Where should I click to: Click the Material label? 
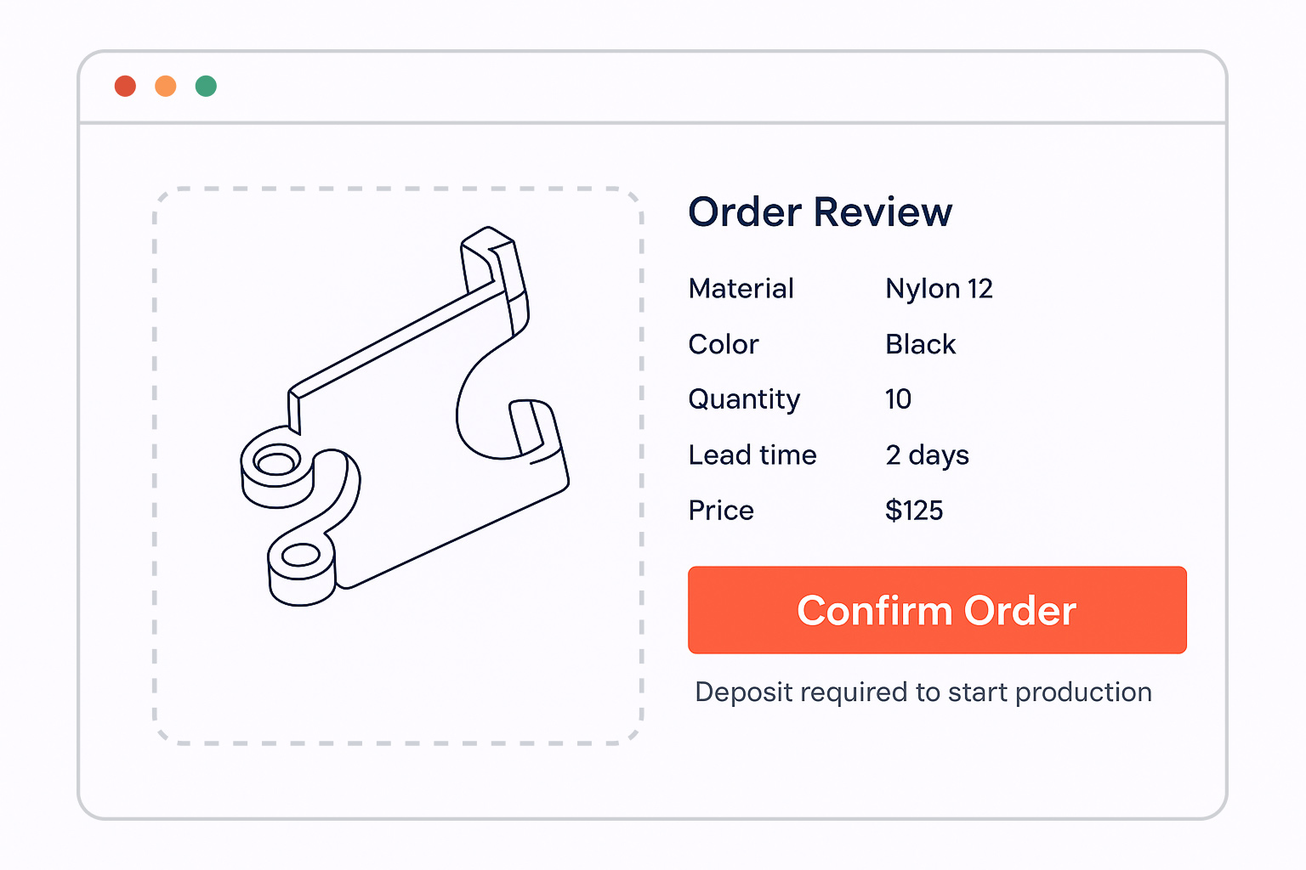click(741, 289)
